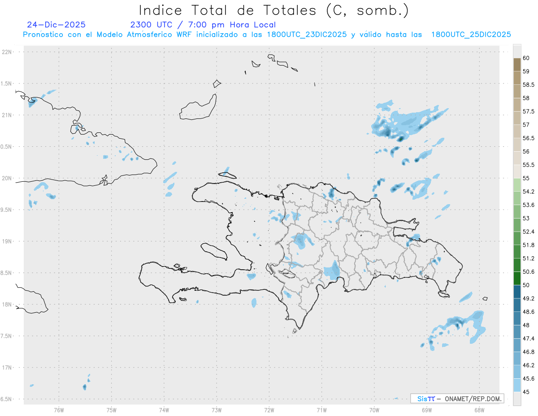Click the "68W" longitude label
The height and width of the screenshot is (416, 538).
[479, 410]
